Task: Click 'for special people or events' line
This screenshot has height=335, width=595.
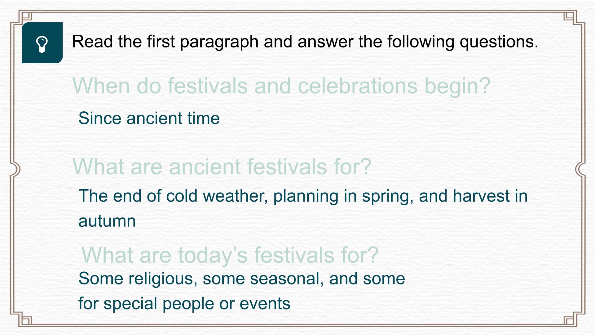Action: [184, 303]
